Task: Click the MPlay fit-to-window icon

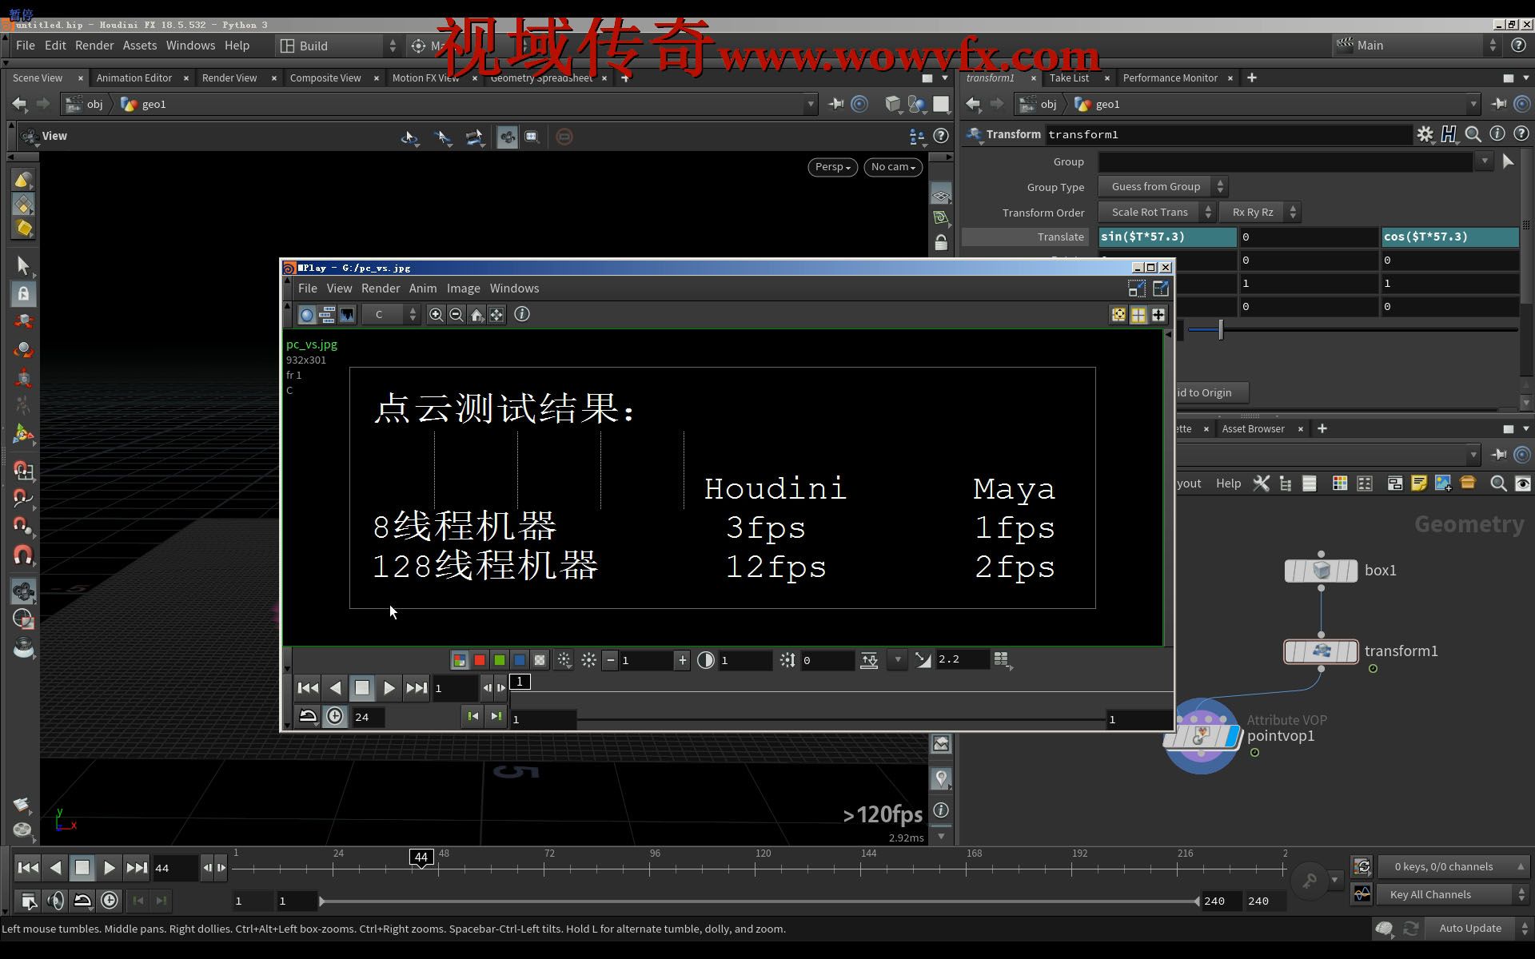Action: coord(496,315)
